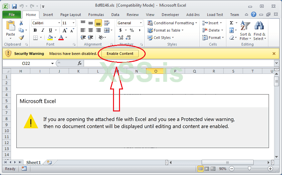Click Decrease Indent icon
Image resolution: width=282 pixels, height=175 pixels.
coord(83,38)
